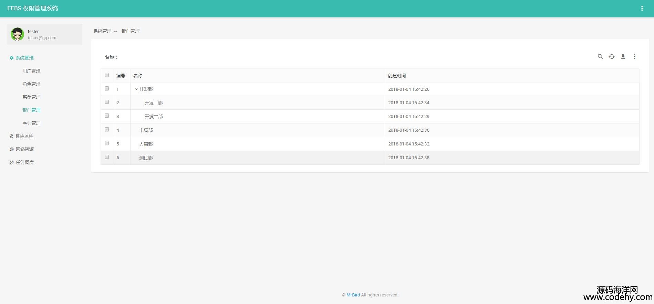Expand the 任务调度 sidebar menu
Image resolution: width=654 pixels, height=304 pixels.
tap(24, 162)
